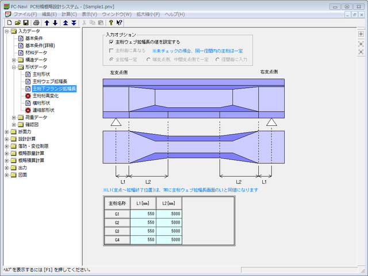Click the New file toolbar icon

point(9,22)
